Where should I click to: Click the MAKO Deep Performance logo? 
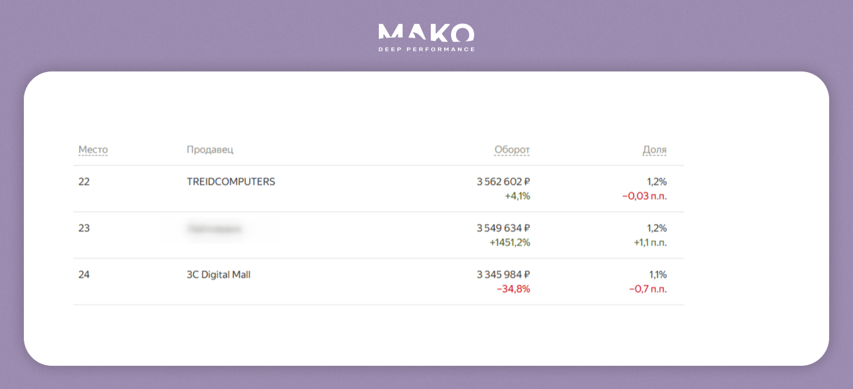tap(426, 38)
